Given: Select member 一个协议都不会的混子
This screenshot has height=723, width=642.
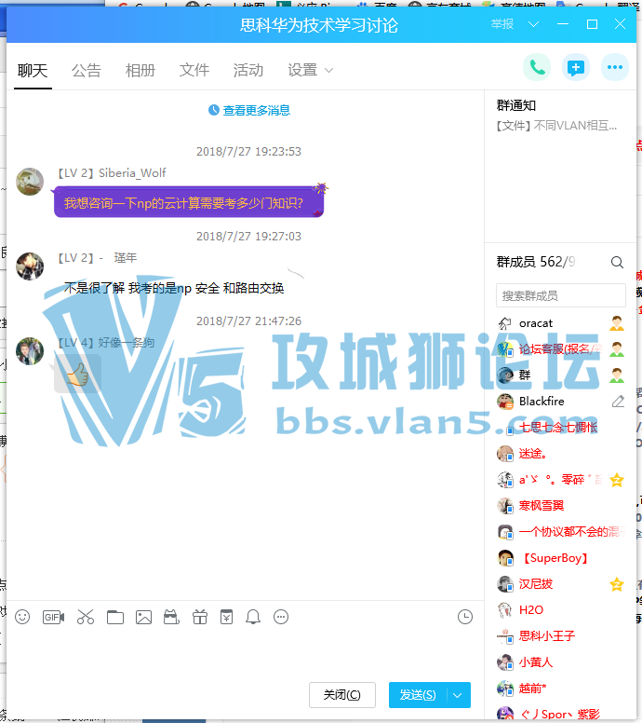Looking at the screenshot, I should 561,532.
